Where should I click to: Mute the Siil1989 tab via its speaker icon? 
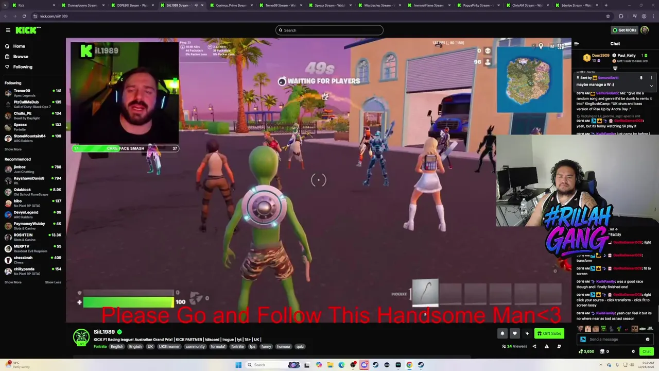click(x=196, y=5)
